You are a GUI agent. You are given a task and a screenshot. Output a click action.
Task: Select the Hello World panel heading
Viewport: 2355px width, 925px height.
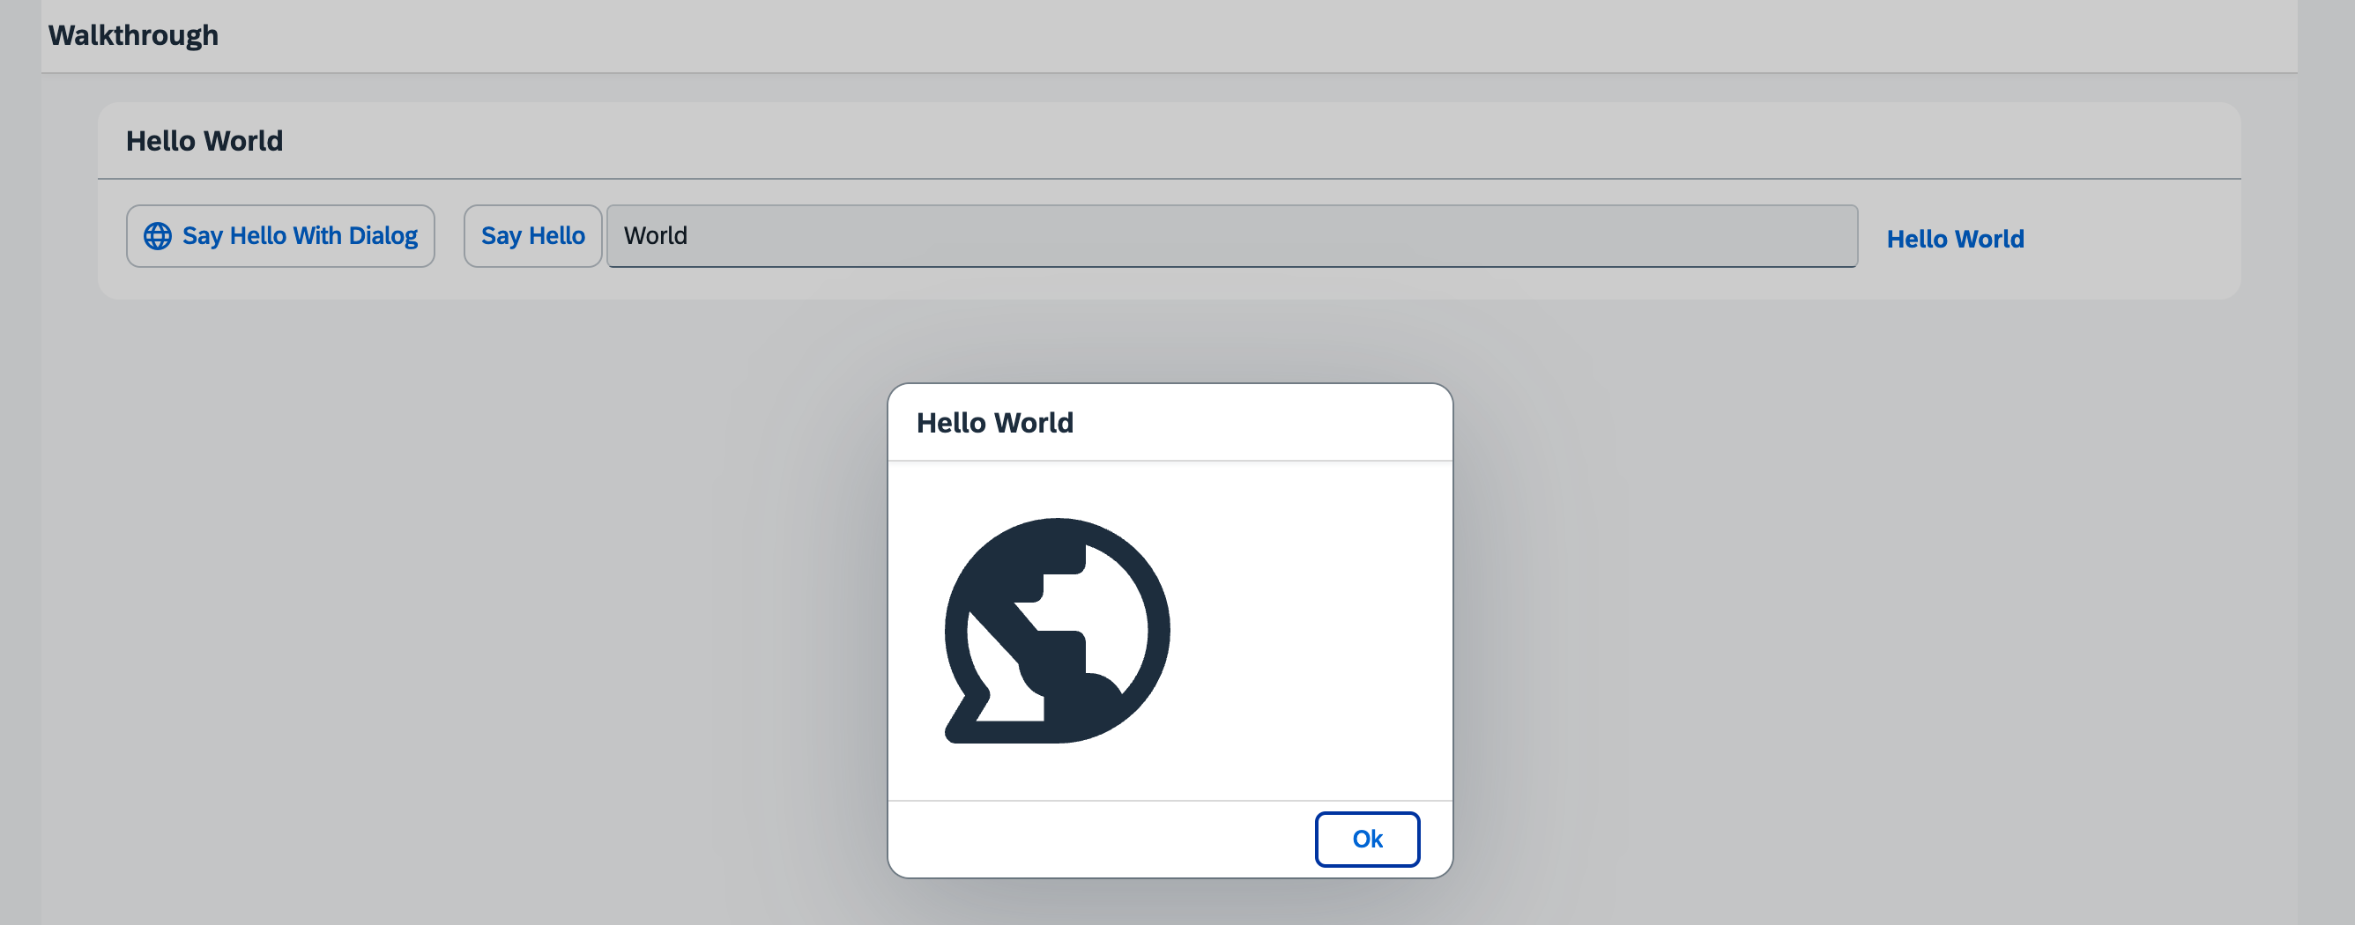point(204,141)
